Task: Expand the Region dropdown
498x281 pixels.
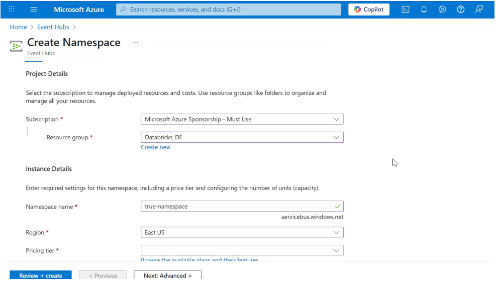Action: [x=242, y=232]
